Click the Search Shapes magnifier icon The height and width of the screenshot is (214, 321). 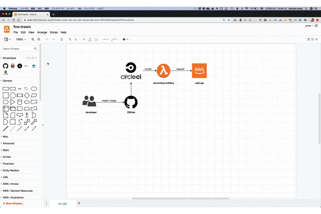[35, 49]
